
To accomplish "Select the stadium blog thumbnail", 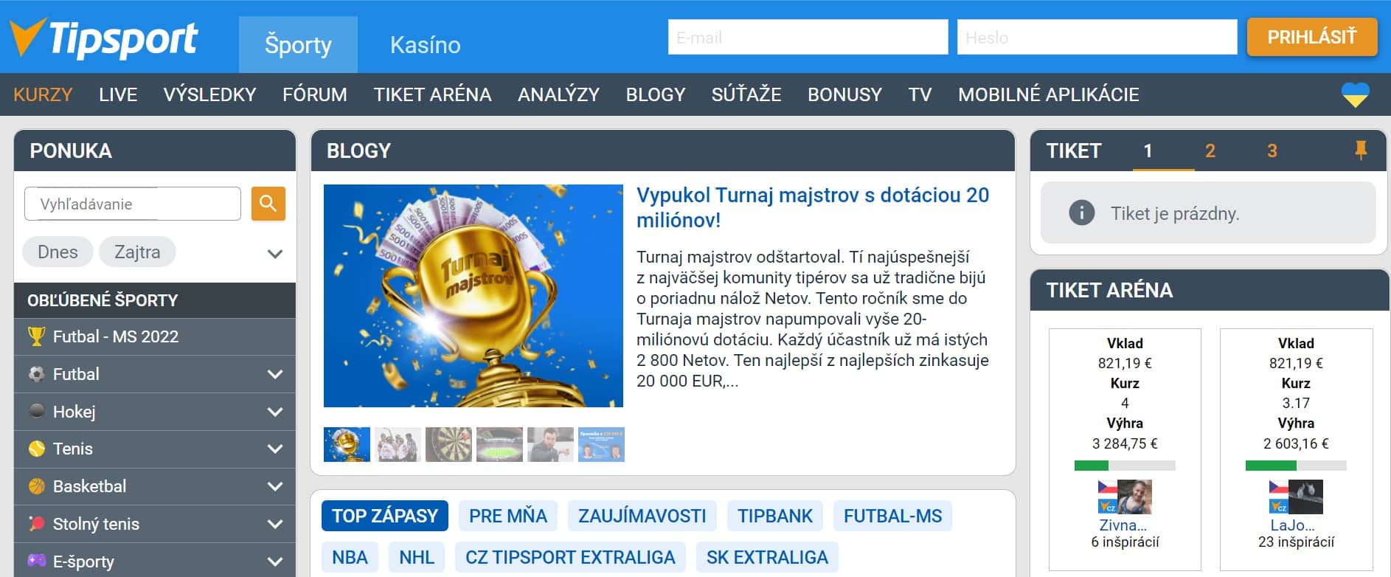I will 499,445.
